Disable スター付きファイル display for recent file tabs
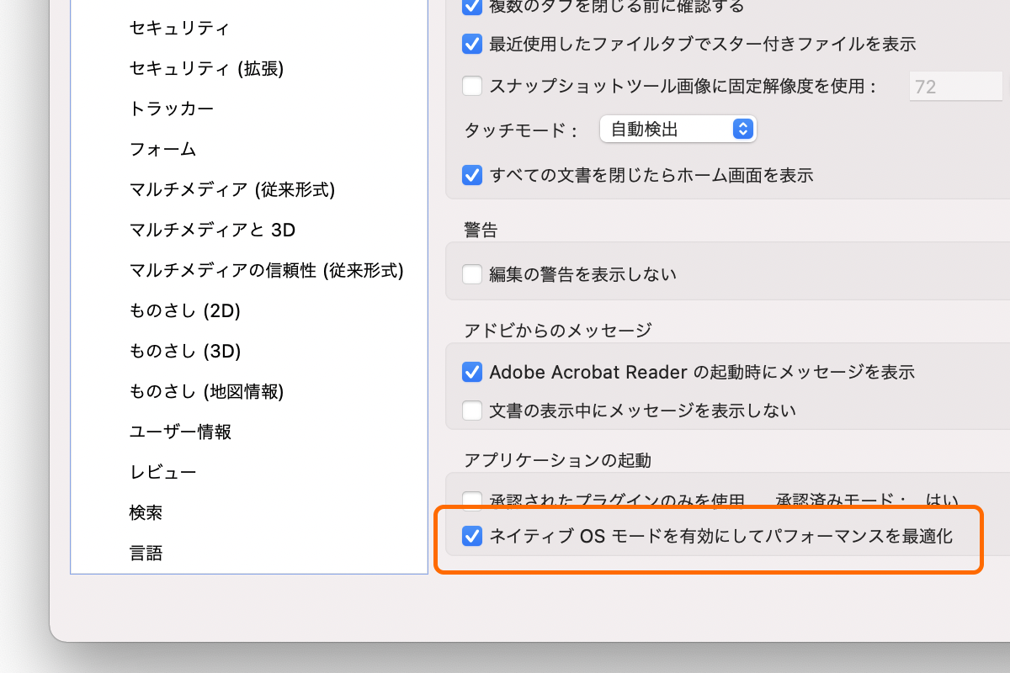Screen dimensions: 1010x673 point(472,45)
